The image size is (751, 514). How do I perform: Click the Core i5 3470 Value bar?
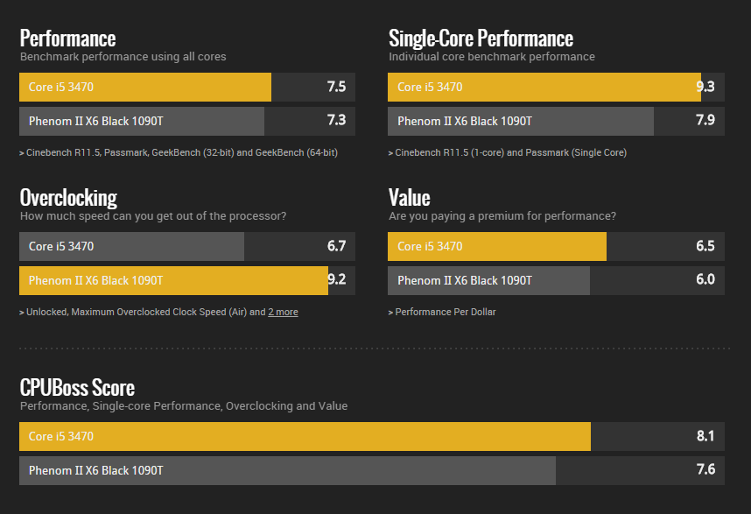click(x=556, y=247)
